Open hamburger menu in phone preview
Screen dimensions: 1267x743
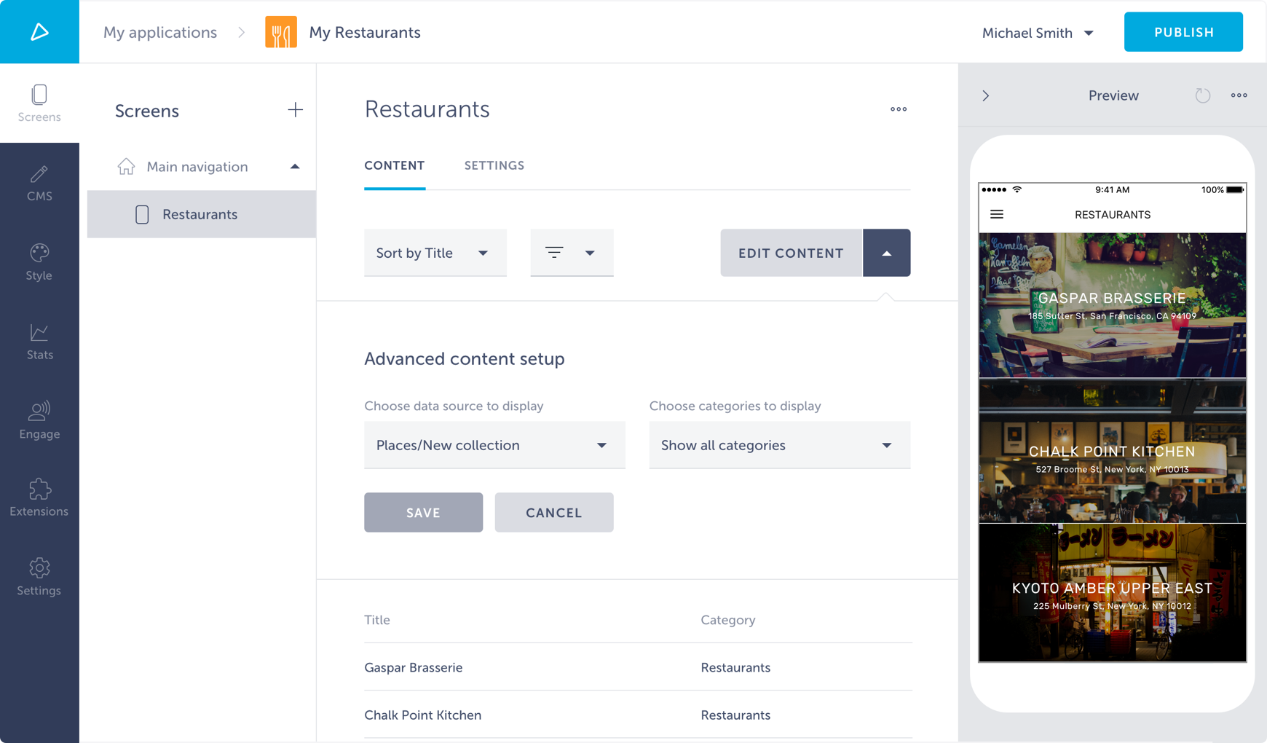click(997, 214)
